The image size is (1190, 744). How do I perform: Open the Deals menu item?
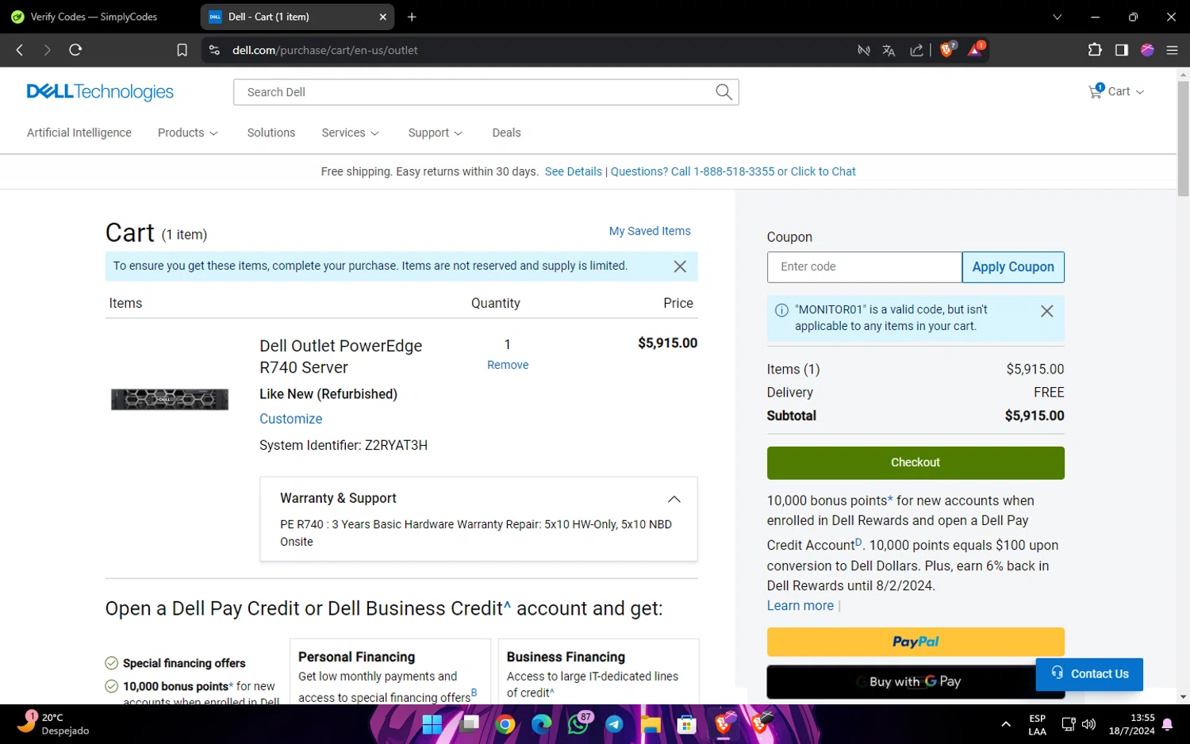click(506, 132)
